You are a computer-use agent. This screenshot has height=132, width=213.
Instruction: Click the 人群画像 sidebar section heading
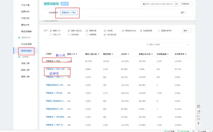25,57
